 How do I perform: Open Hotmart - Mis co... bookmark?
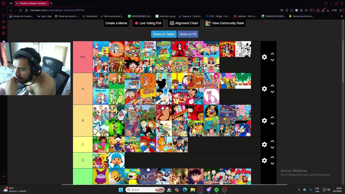click(x=245, y=16)
